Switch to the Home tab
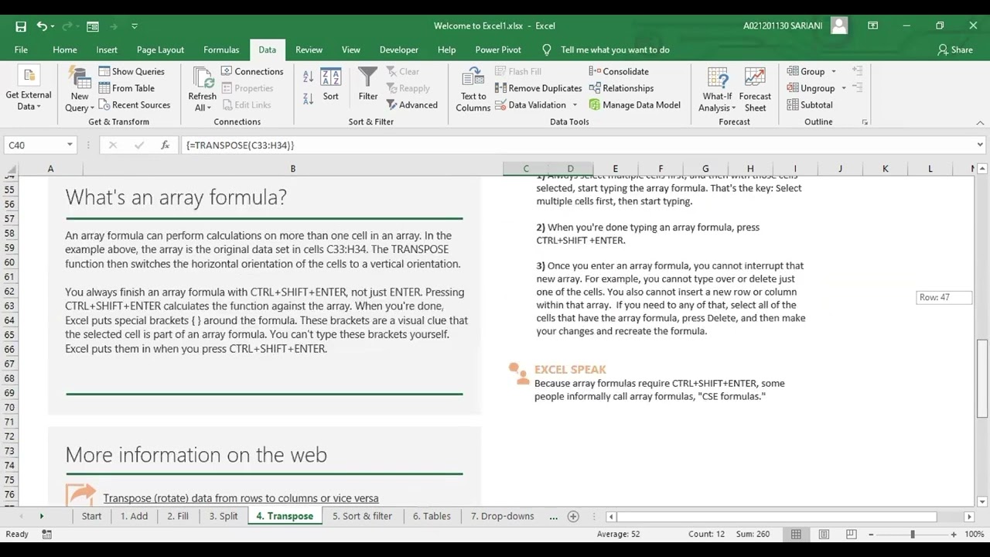The image size is (990, 557). (65, 50)
